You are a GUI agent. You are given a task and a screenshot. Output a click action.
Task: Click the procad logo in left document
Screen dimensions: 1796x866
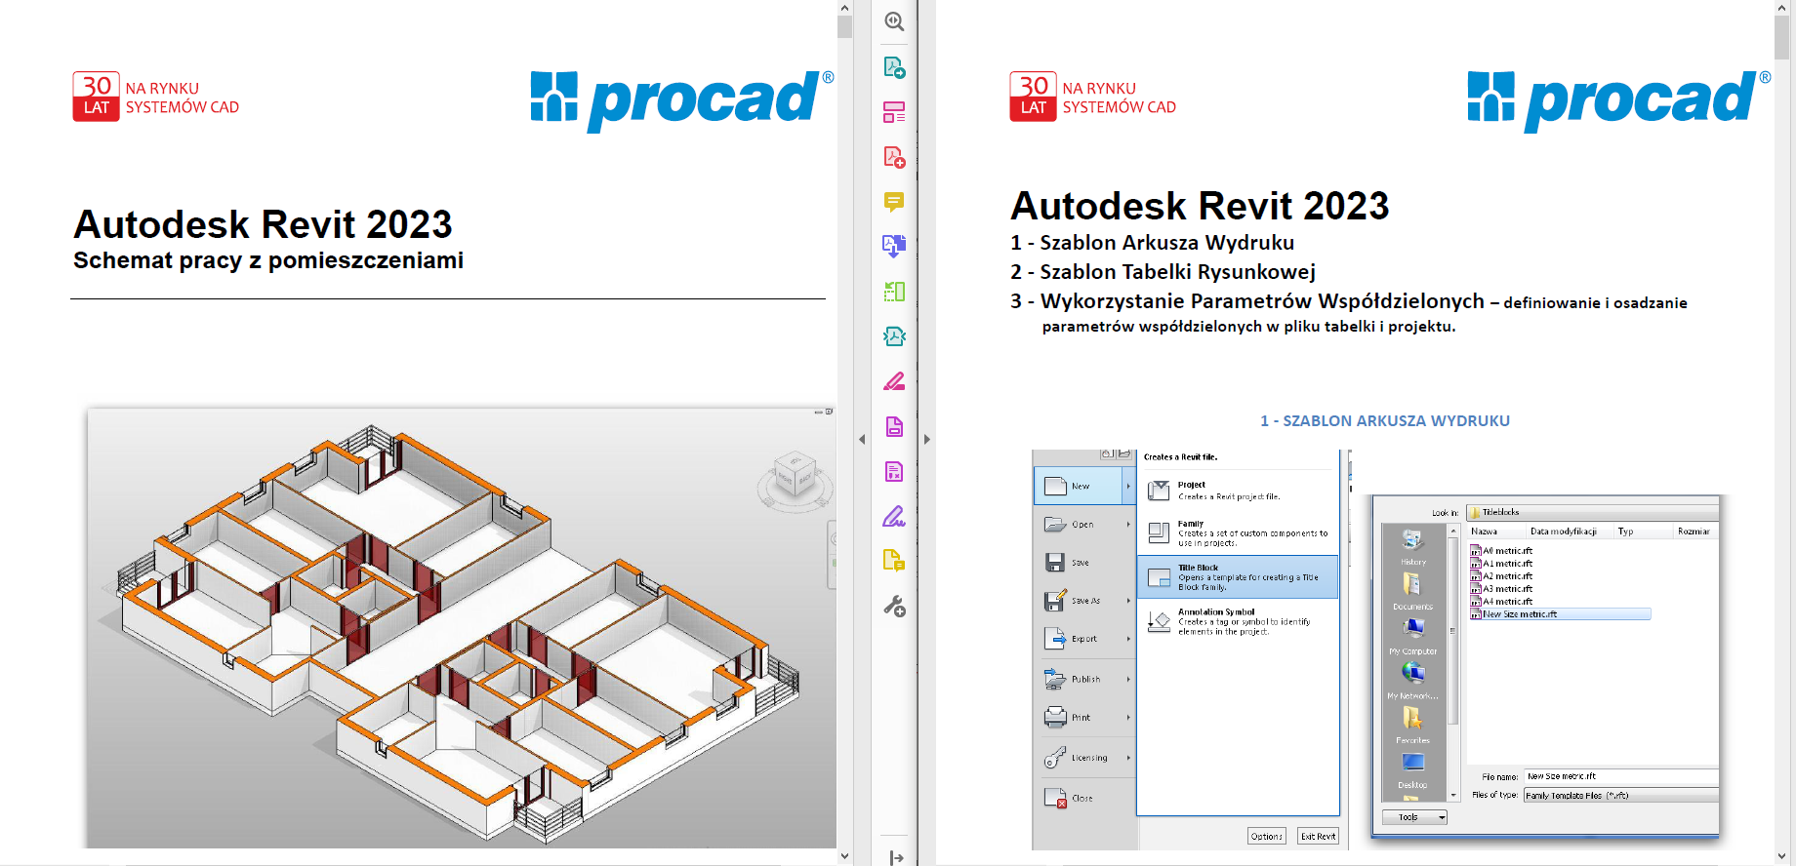pos(681,99)
